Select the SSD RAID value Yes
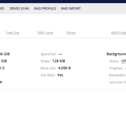 (60, 75)
